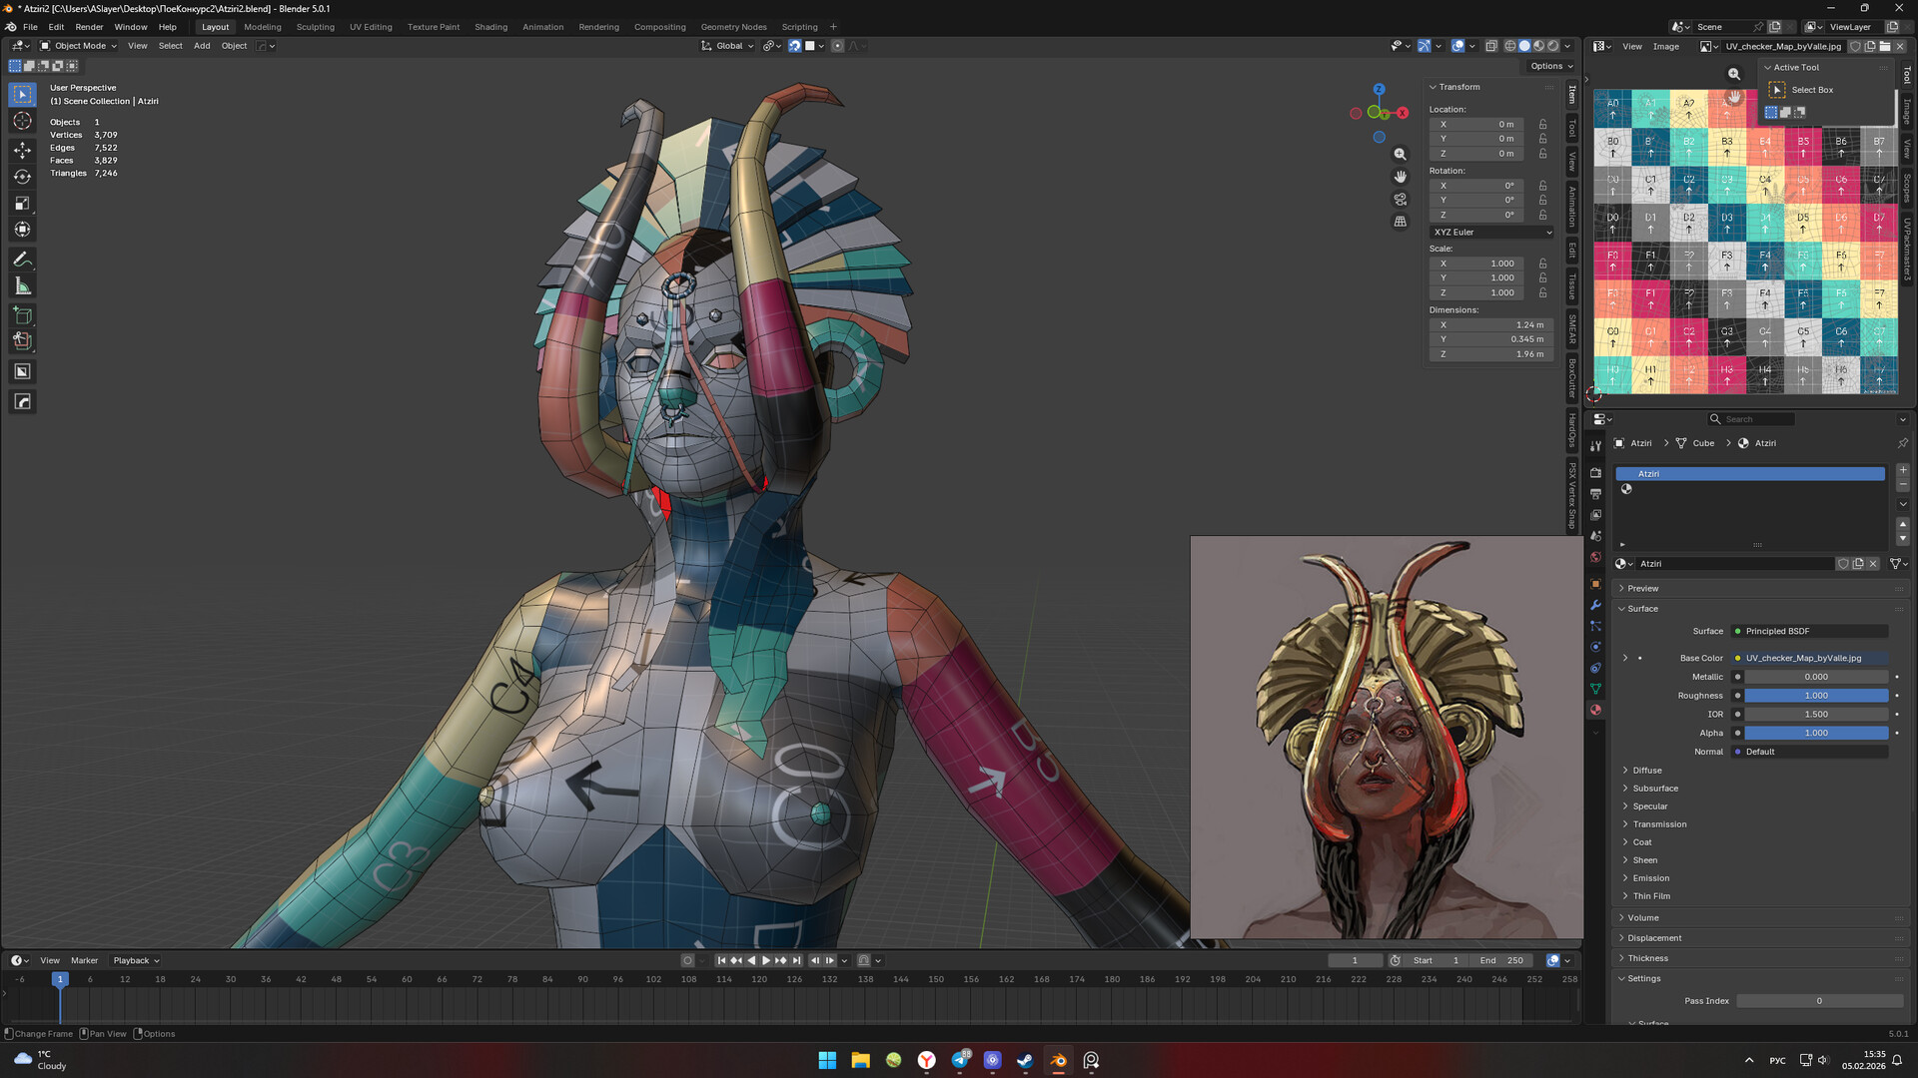Image resolution: width=1918 pixels, height=1078 pixels.
Task: Pick the 3D Cursor tool
Action: (22, 121)
